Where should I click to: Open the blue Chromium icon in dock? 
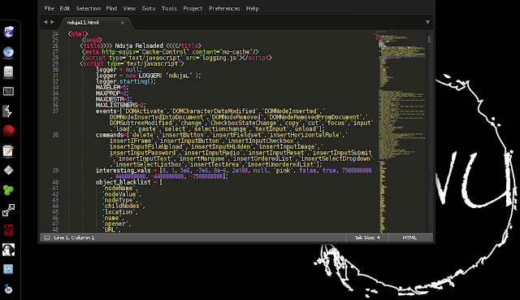[9, 52]
